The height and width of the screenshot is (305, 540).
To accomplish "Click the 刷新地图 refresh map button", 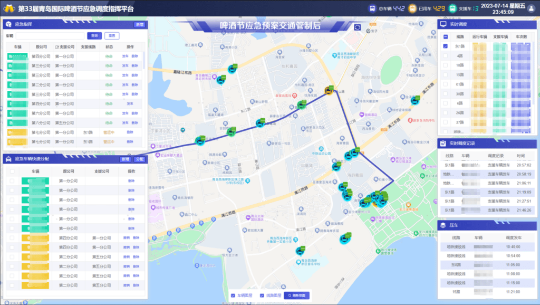I will click(x=296, y=296).
